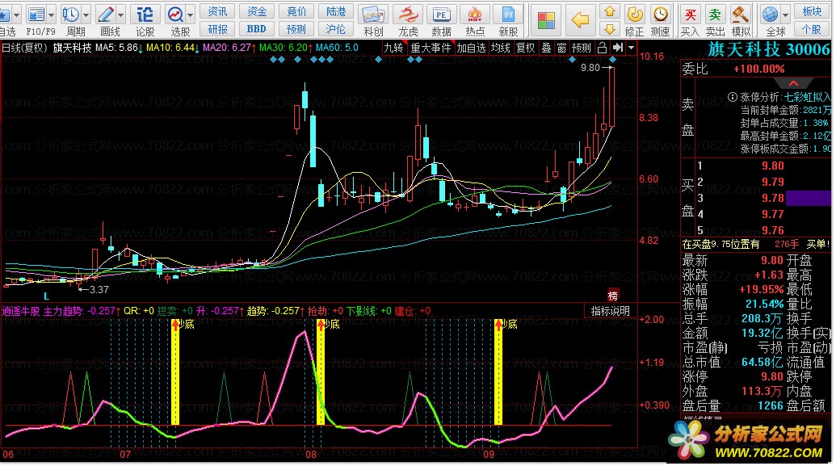
Task: Open the 模拟 simulation gavel icon
Action: (x=741, y=15)
